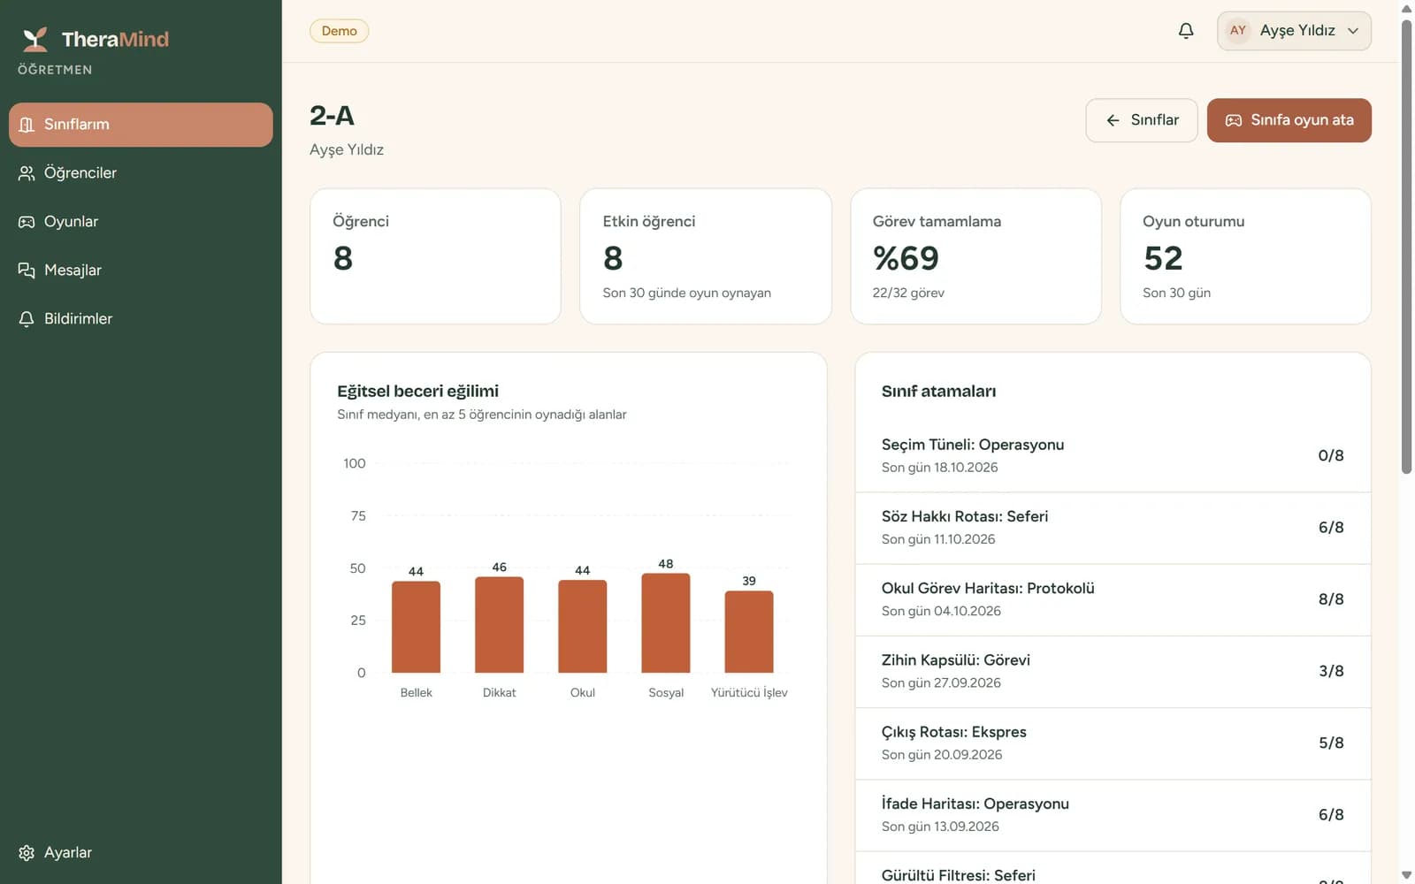Open assignment Gürültü Filtresi: Seferi

[x=1113, y=870]
